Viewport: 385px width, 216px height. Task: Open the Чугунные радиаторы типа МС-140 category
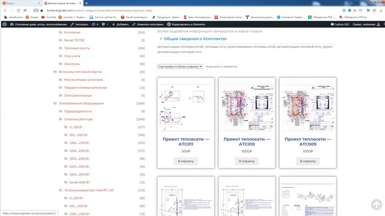[89, 190]
